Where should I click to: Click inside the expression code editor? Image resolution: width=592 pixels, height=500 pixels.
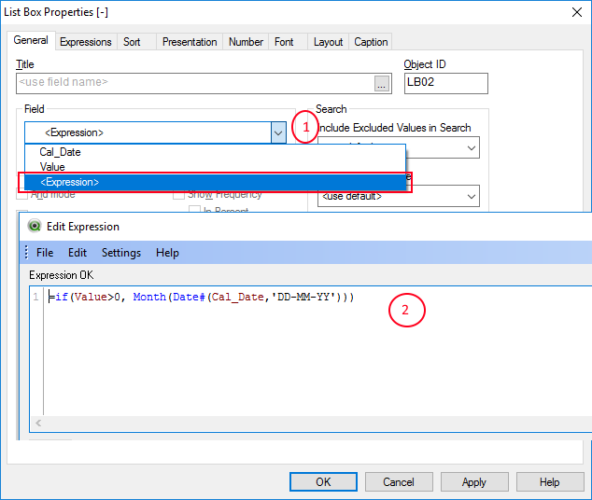click(x=317, y=351)
